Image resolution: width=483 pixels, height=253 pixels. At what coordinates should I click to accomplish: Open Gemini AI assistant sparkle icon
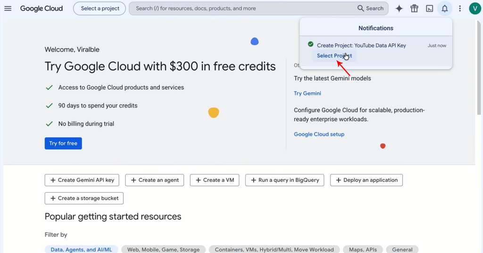click(x=399, y=8)
